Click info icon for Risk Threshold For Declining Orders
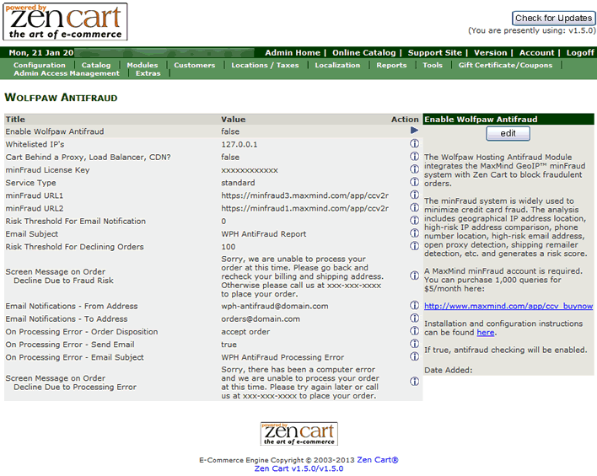Screen dimensions: 597x476 pos(414,246)
